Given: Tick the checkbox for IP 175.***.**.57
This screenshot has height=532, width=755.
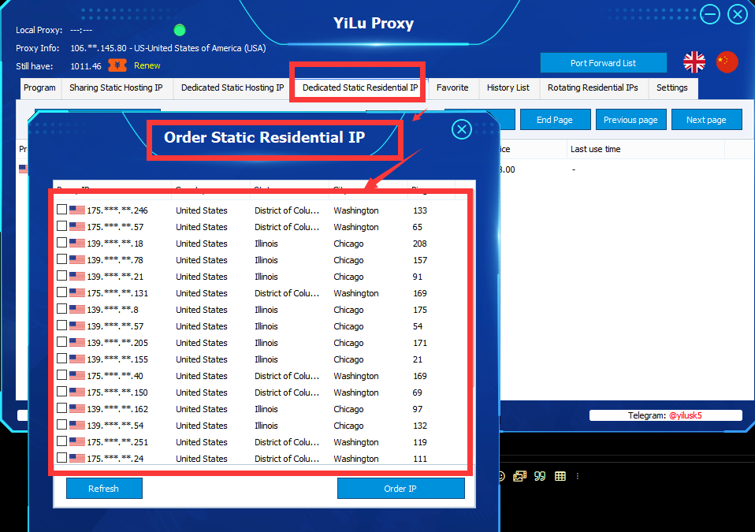Looking at the screenshot, I should click(61, 225).
